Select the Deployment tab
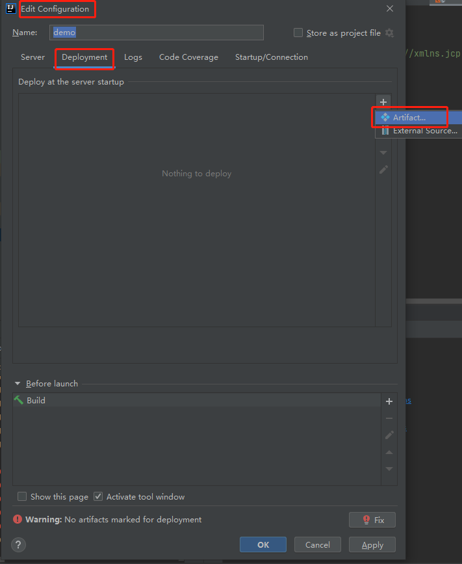462x564 pixels. pyautogui.click(x=84, y=57)
